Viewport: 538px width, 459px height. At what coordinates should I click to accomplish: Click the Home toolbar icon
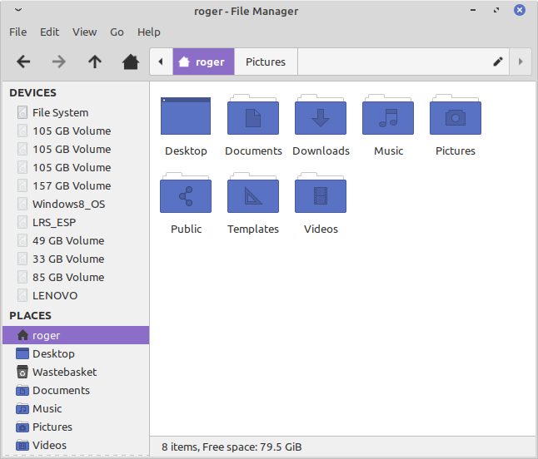130,62
